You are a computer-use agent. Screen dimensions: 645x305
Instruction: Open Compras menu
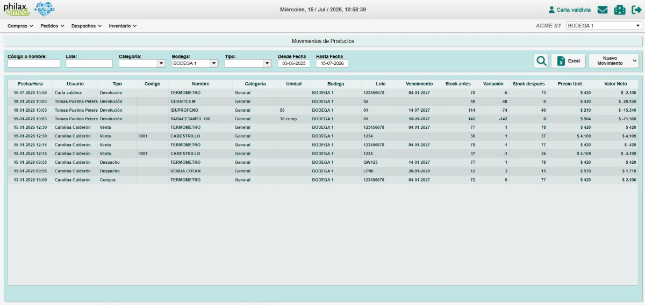20,26
